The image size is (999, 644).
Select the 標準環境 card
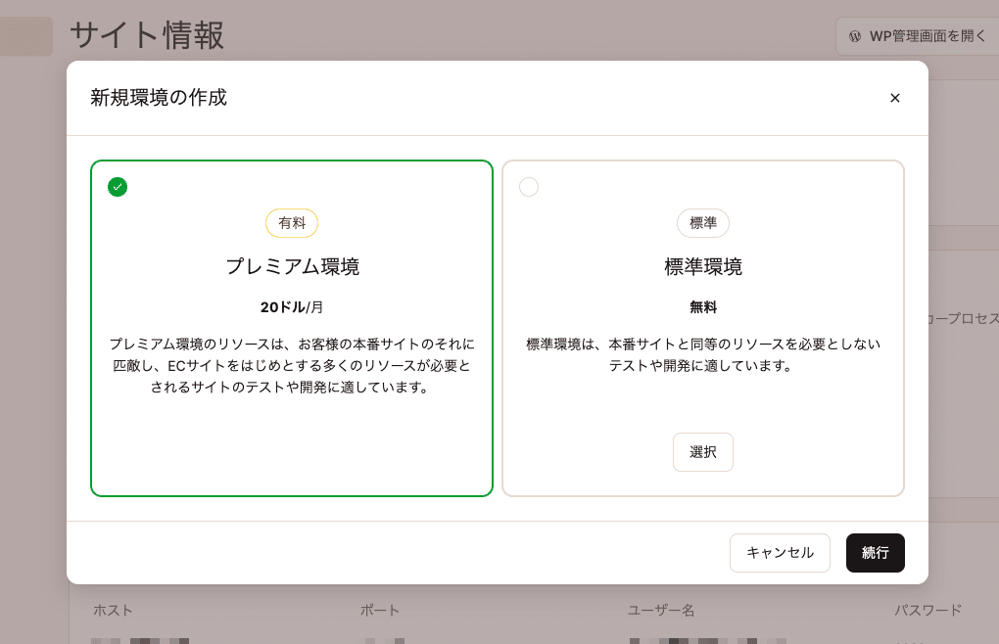pyautogui.click(x=702, y=451)
